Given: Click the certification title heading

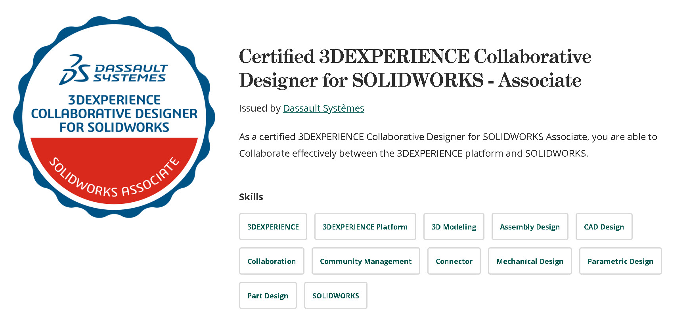Looking at the screenshot, I should (415, 68).
